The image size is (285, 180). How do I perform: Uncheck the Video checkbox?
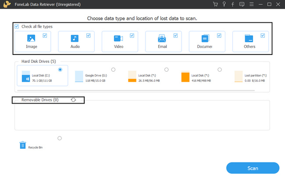tap(132, 36)
